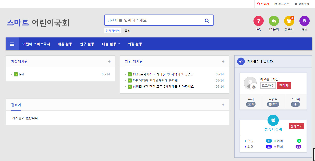This screenshot has width=315, height=161.
Task: Click the search input field
Action: (x=153, y=20)
